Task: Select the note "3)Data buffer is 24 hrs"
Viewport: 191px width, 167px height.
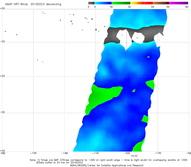Action: click(59, 163)
